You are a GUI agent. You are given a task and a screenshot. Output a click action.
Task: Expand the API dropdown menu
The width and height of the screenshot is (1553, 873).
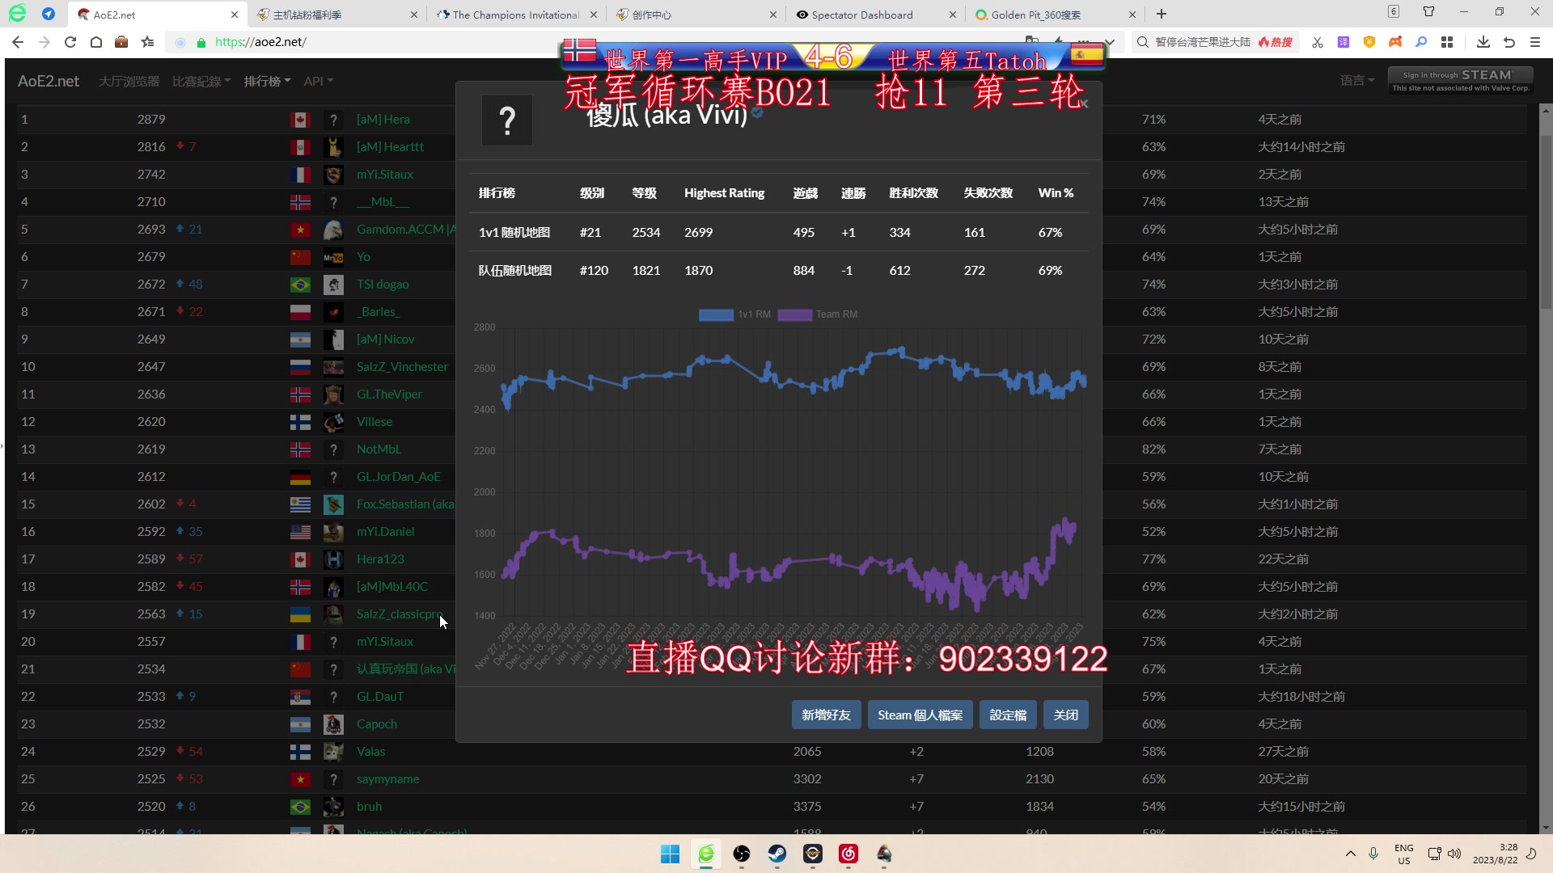pyautogui.click(x=319, y=81)
